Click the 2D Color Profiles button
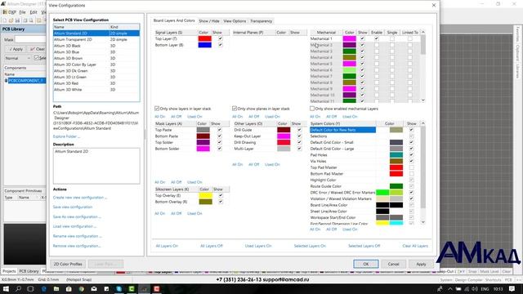Screen dimensions: 523x294 point(68,264)
